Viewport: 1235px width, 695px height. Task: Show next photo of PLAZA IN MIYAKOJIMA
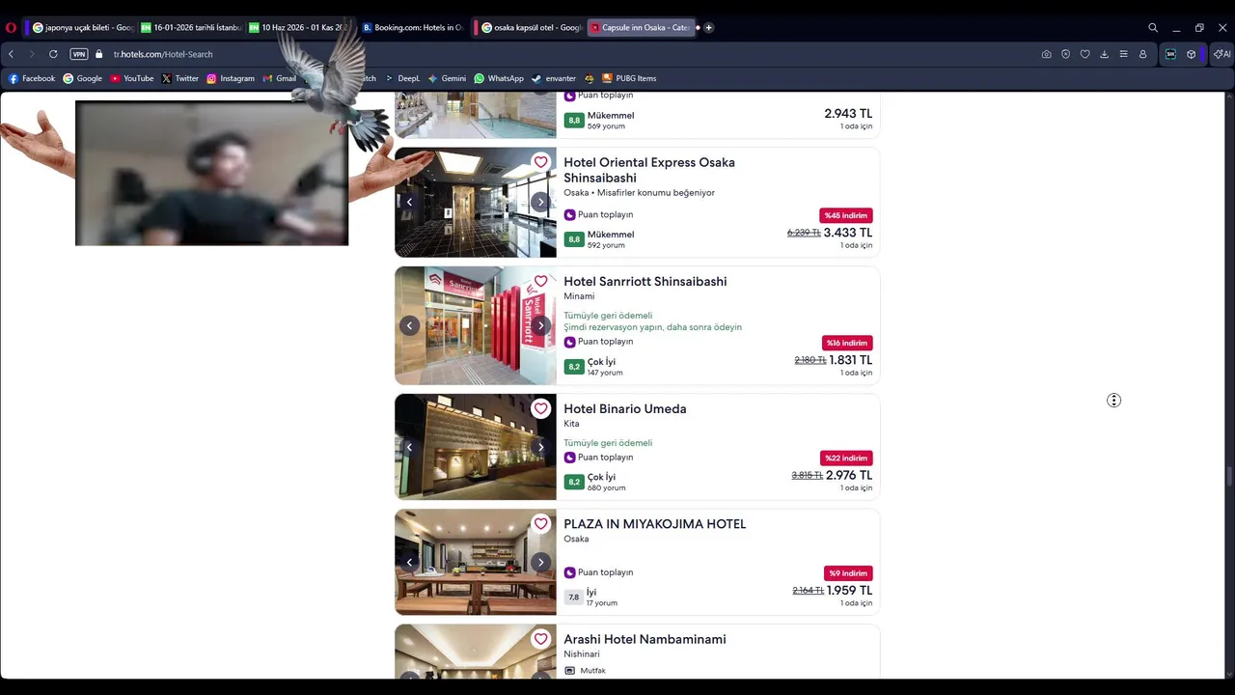click(x=540, y=562)
